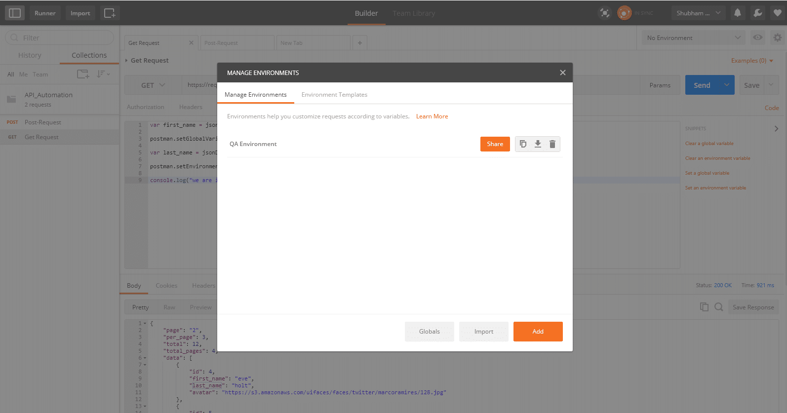Click the blue Send button
787x413 pixels.
coord(702,85)
